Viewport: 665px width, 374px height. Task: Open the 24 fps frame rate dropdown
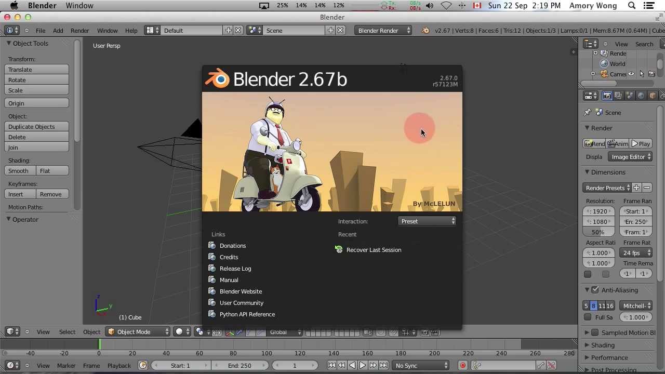(x=637, y=253)
